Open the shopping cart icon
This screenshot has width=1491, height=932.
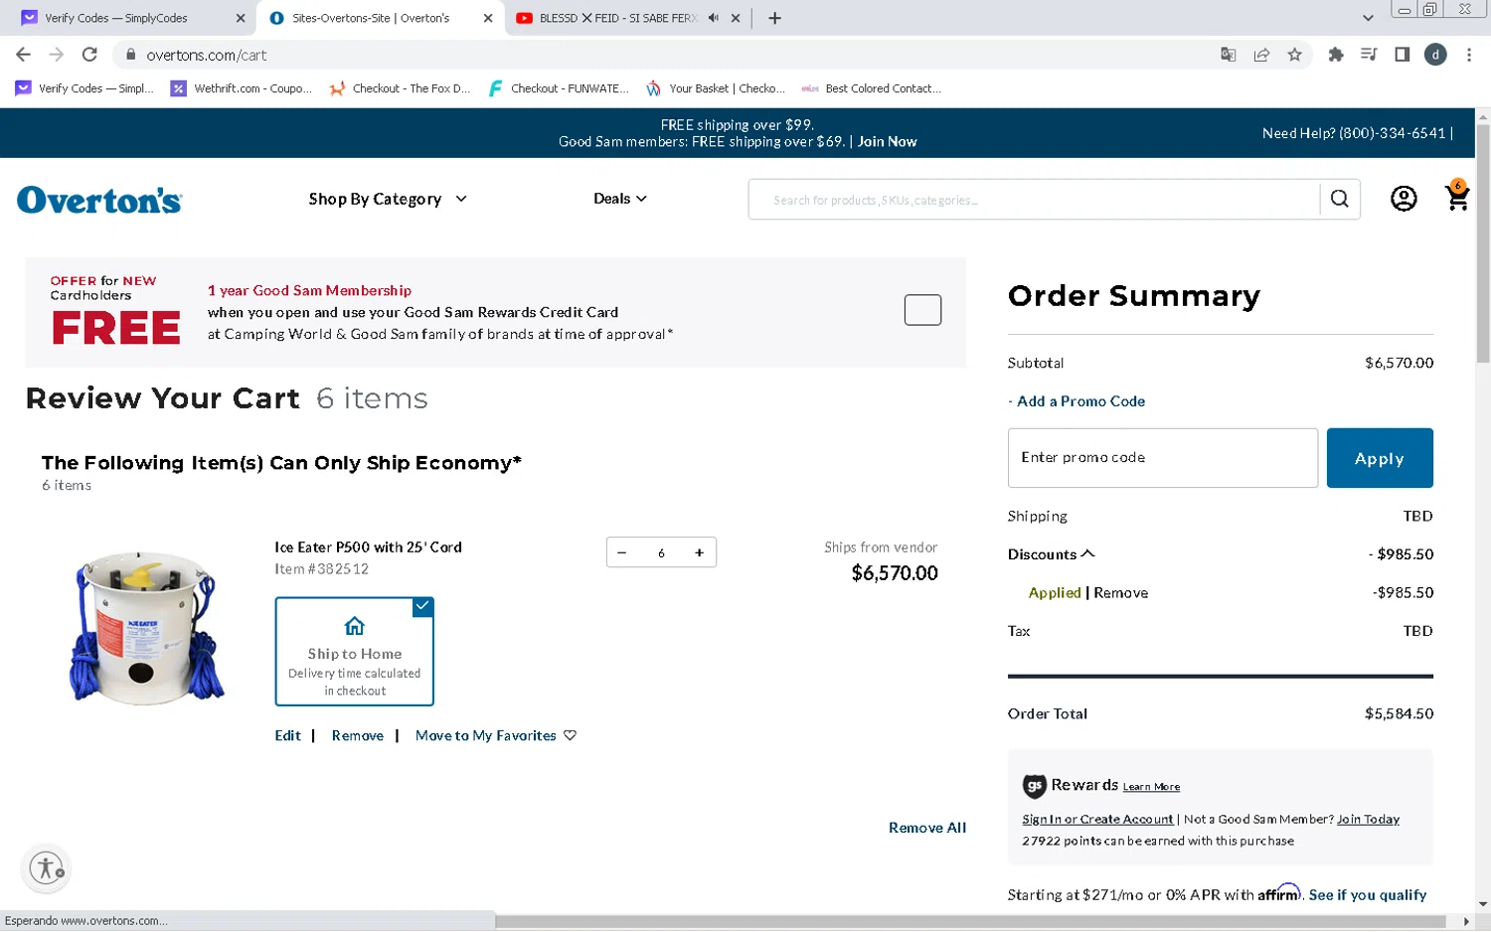1457,196
